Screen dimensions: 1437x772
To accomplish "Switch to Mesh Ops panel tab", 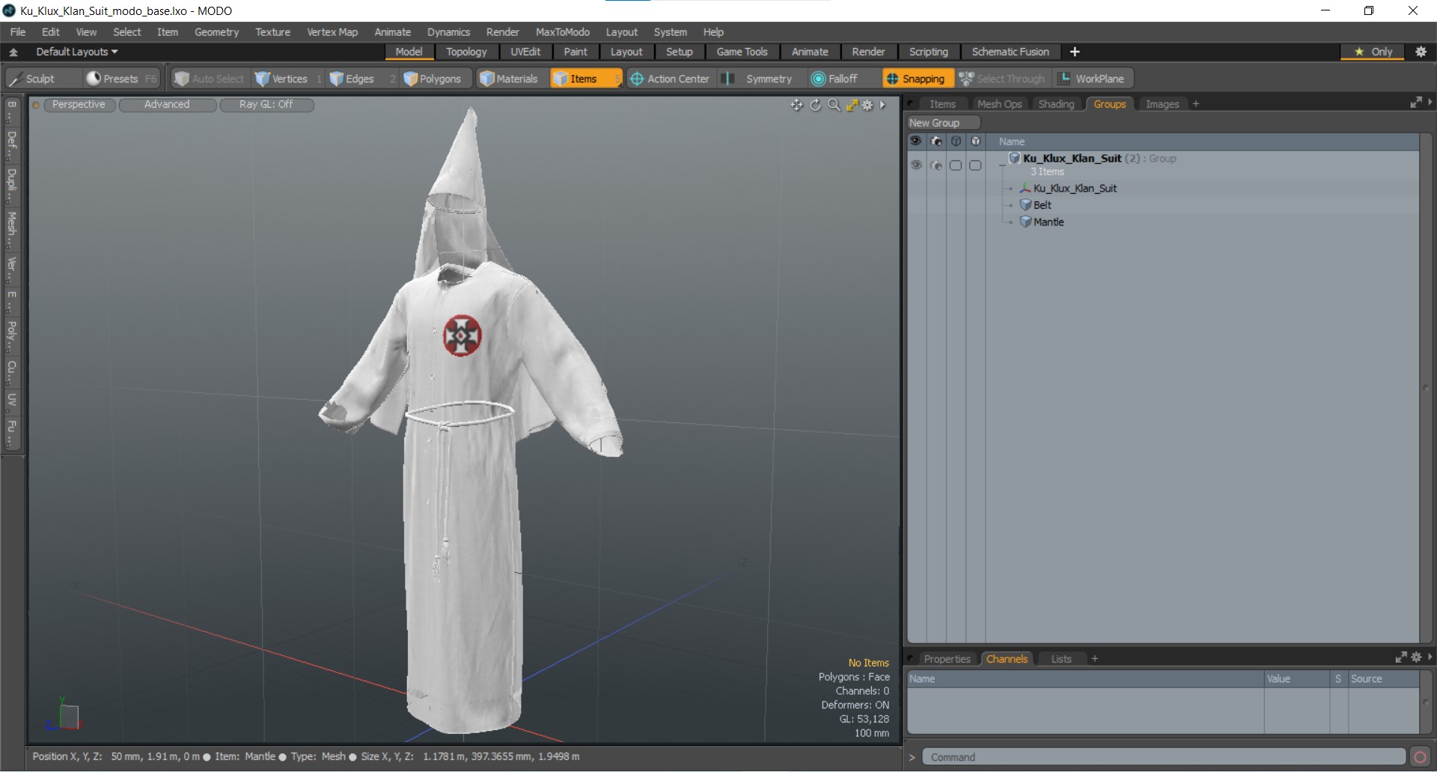I will point(999,104).
